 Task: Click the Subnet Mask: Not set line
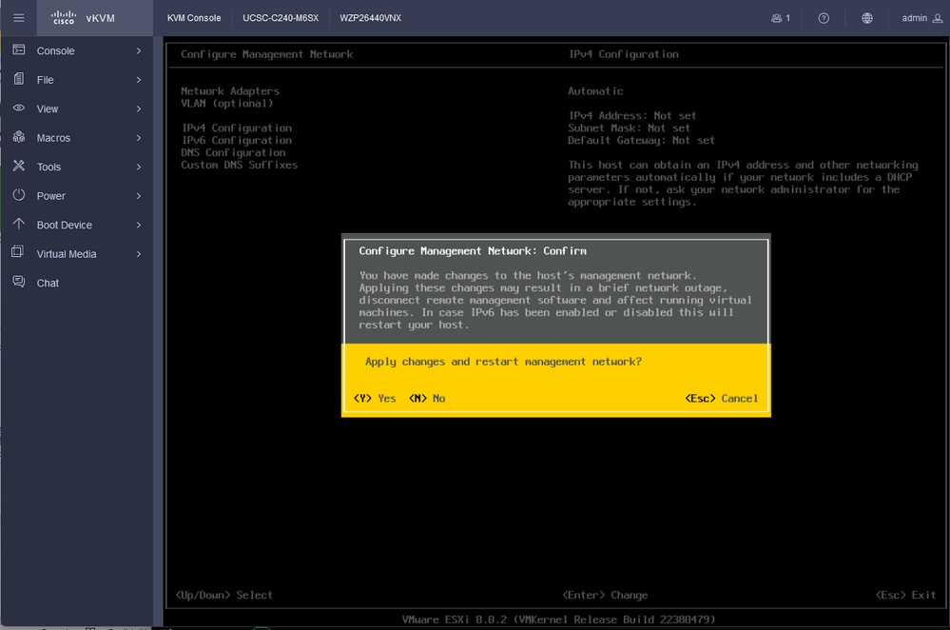coord(629,128)
